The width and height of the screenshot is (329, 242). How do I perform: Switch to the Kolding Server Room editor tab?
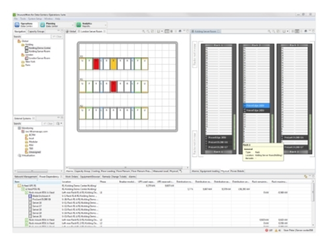(205, 31)
